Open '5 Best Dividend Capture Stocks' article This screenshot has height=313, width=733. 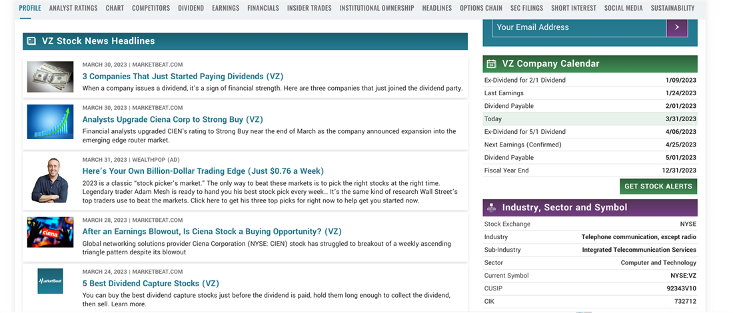(151, 284)
